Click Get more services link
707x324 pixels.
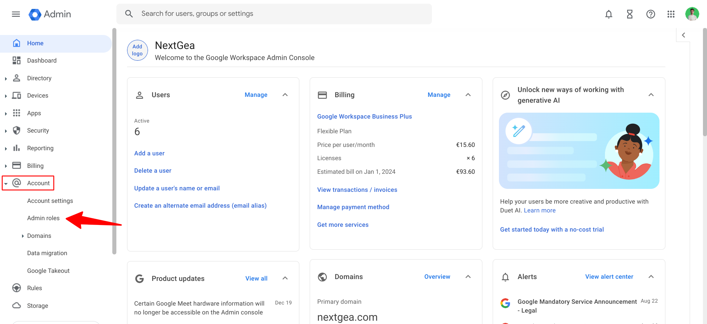click(x=343, y=225)
